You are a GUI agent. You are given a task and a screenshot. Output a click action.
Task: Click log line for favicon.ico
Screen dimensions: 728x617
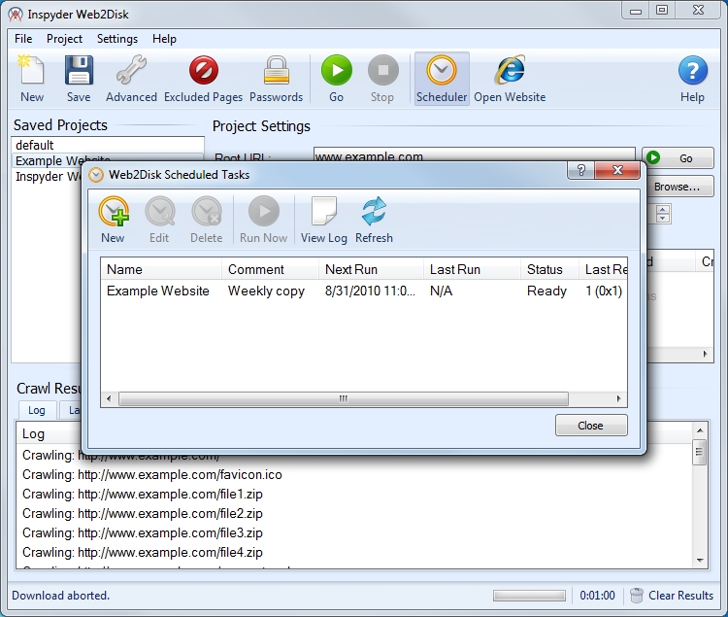(152, 474)
